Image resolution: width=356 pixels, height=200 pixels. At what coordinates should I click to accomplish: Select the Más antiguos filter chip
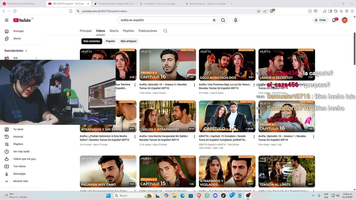click(128, 41)
